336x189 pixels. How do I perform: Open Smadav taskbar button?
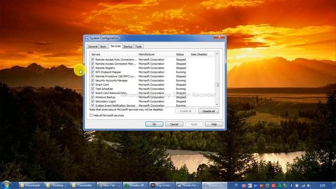click(136, 185)
